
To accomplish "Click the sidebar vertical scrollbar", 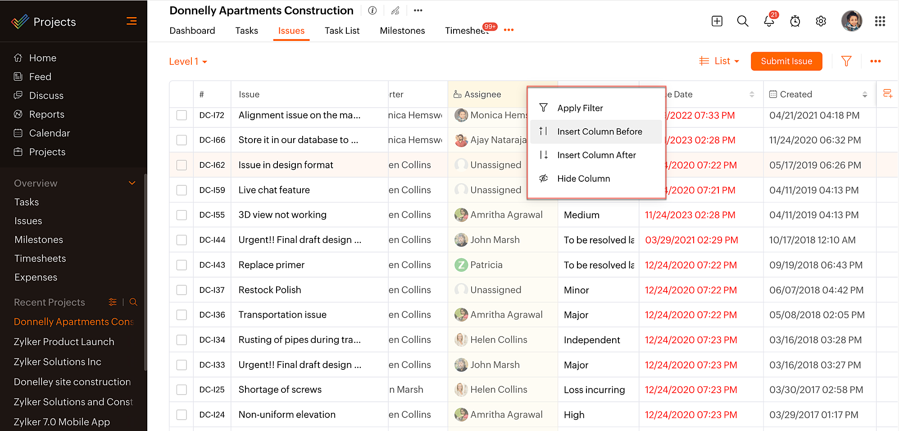I will click(145, 272).
